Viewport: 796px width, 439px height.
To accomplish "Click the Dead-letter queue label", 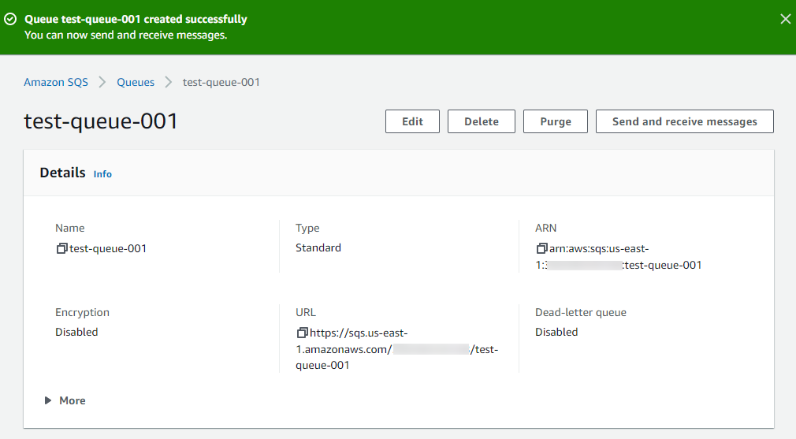I will coord(581,313).
